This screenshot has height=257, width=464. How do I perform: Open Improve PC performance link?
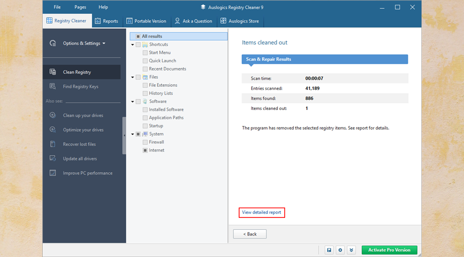(88, 173)
